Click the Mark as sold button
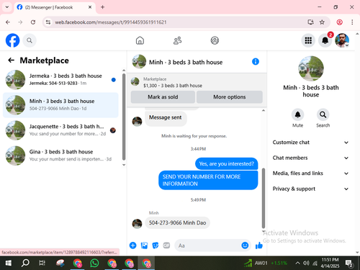Image resolution: width=360 pixels, height=270 pixels. (x=163, y=97)
